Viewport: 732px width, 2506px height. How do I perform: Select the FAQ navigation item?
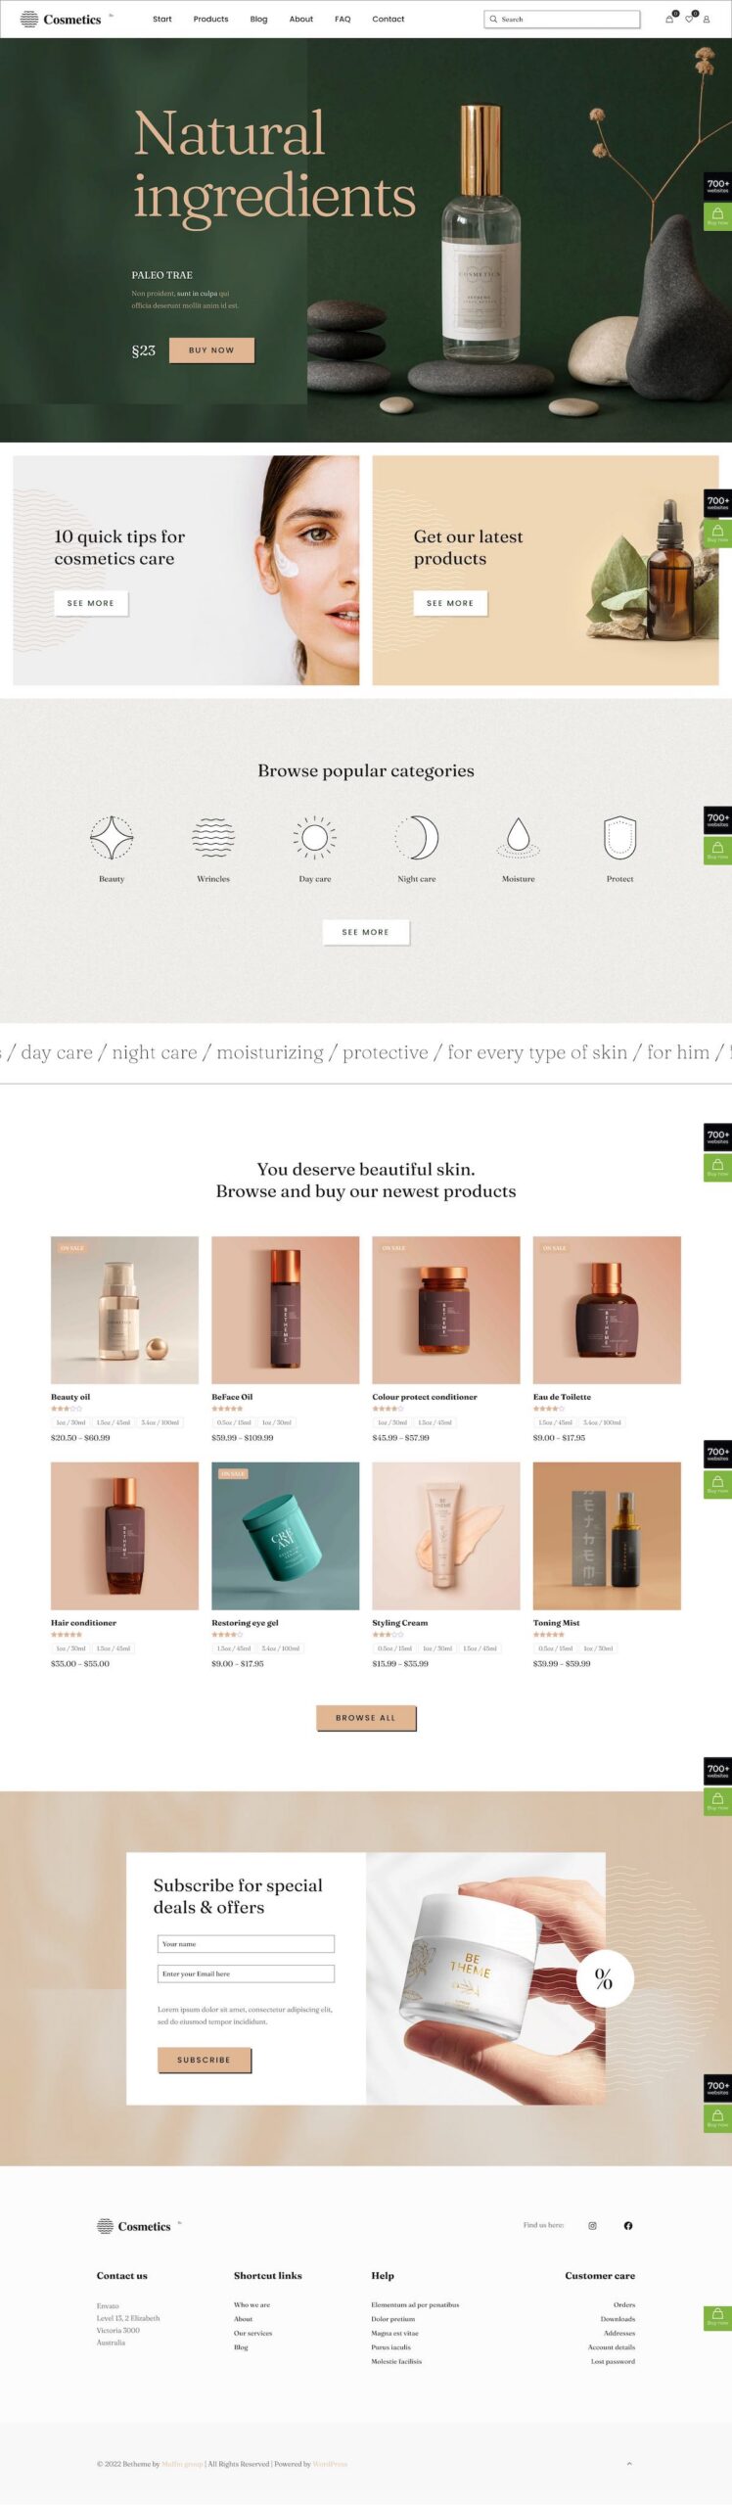tap(343, 19)
